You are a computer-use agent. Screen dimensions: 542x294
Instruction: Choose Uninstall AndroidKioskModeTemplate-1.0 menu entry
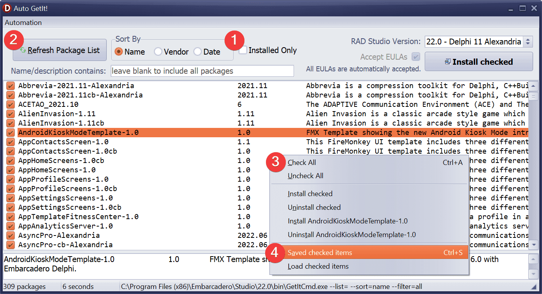[x=369, y=235]
